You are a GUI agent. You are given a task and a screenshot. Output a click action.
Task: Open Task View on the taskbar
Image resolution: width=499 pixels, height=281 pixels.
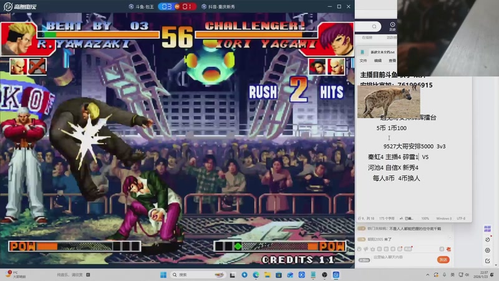click(x=233, y=275)
